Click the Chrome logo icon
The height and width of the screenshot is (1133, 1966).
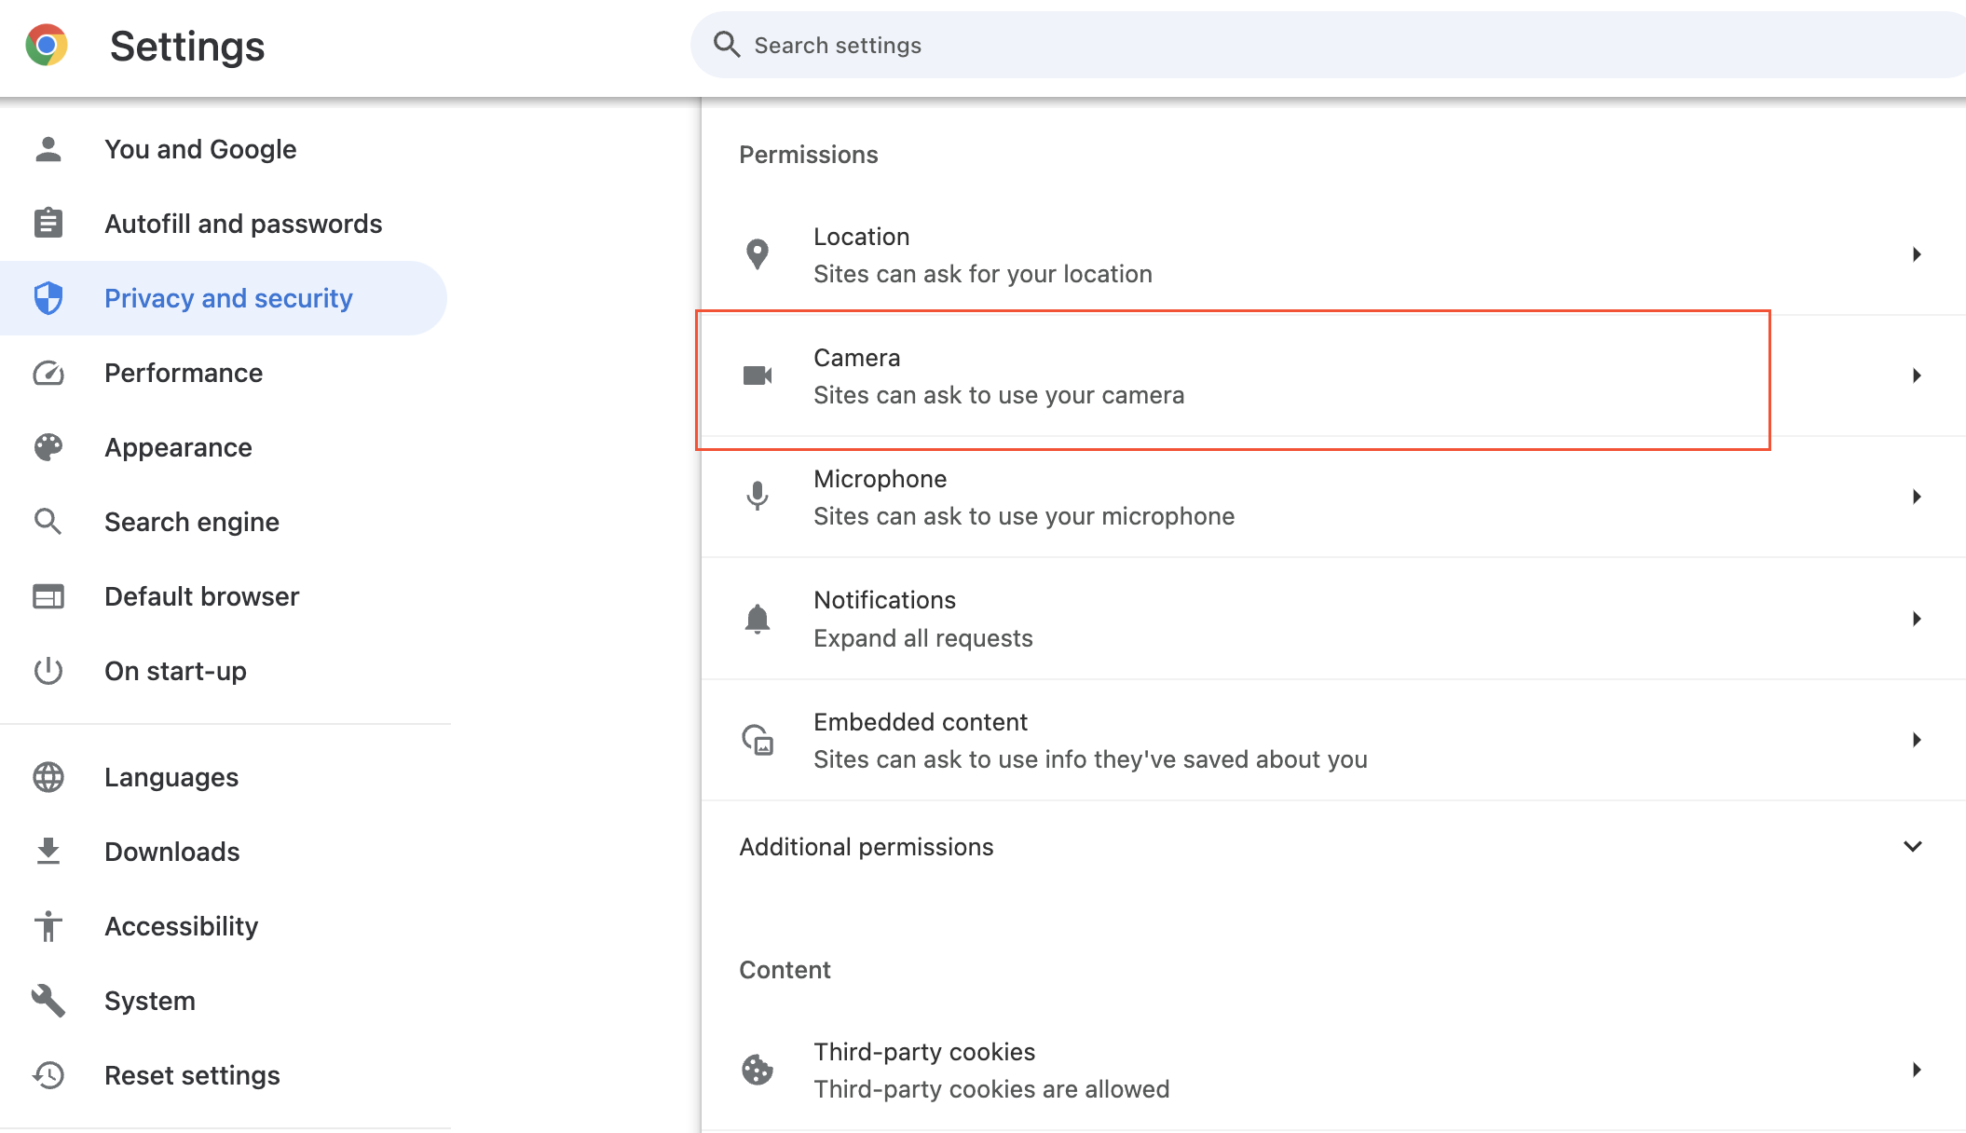[47, 45]
